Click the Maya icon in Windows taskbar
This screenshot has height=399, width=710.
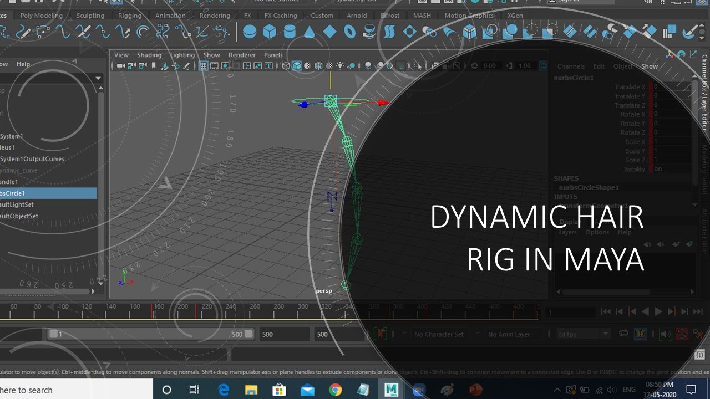[392, 390]
